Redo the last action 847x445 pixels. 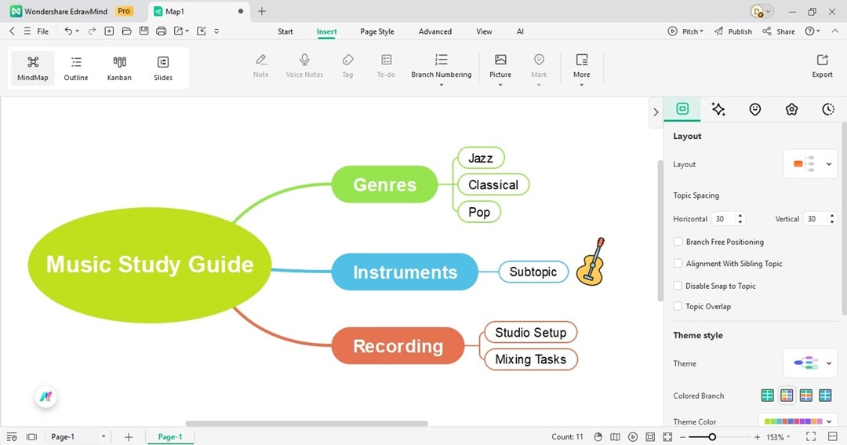[92, 31]
